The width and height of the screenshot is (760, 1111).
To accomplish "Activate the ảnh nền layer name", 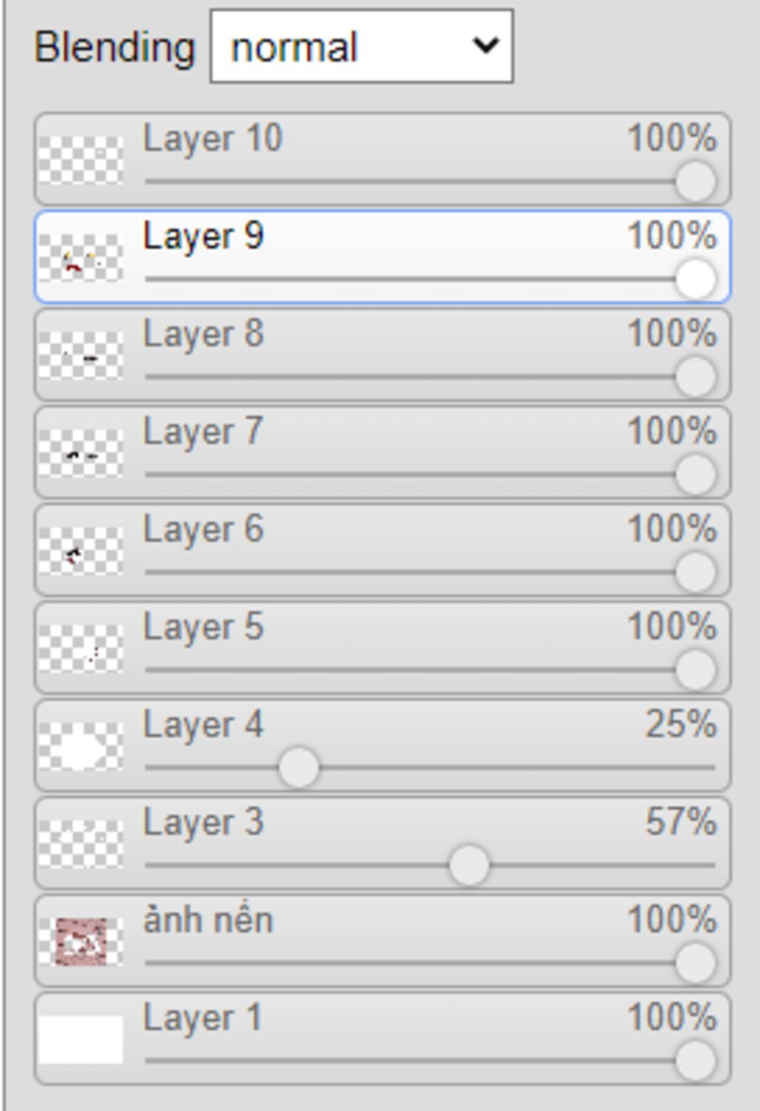I will (208, 920).
